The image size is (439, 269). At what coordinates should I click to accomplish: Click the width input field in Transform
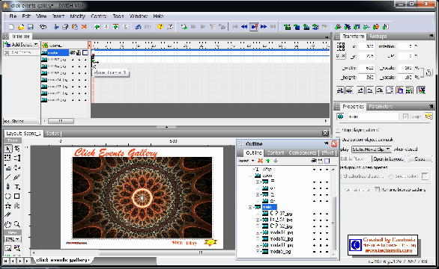(x=366, y=68)
